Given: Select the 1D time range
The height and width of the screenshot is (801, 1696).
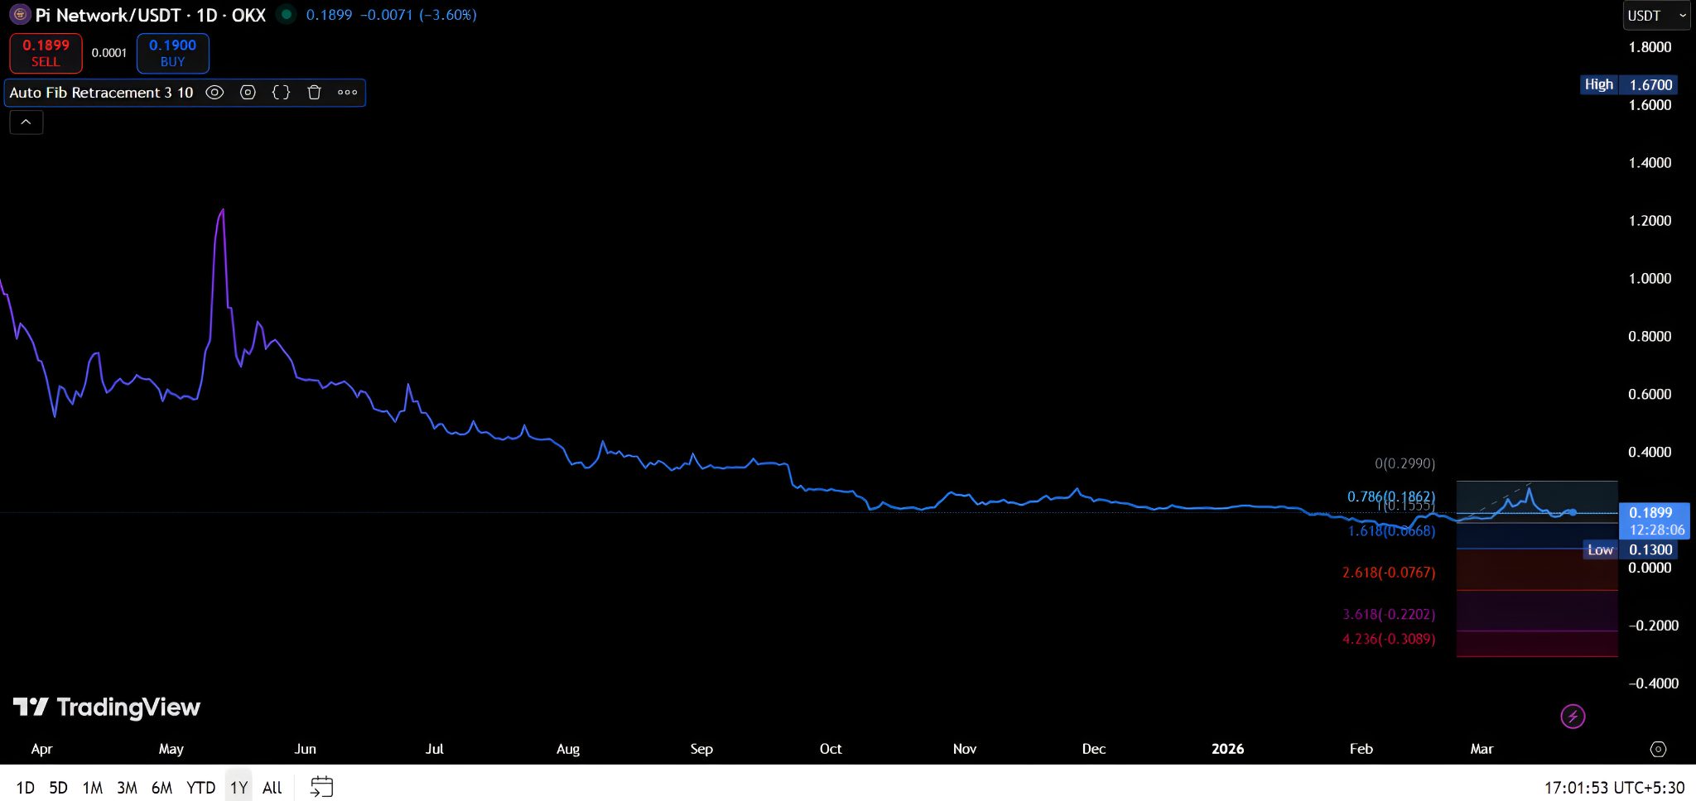Looking at the screenshot, I should [26, 788].
